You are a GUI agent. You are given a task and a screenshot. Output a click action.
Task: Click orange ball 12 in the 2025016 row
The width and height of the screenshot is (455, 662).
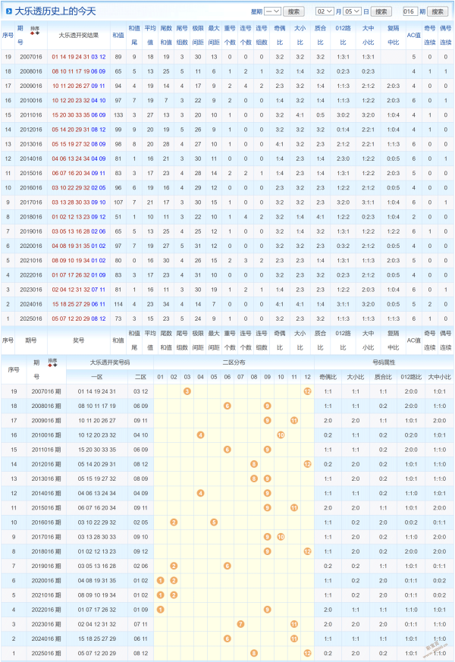307,652
